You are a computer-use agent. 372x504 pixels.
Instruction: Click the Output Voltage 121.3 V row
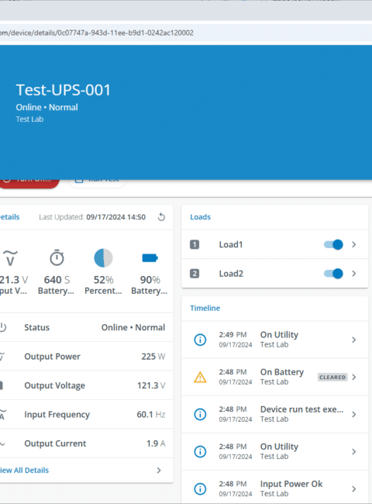[x=87, y=385]
